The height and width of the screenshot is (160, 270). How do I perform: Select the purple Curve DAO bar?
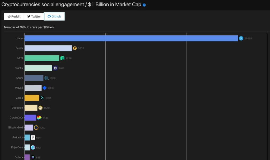tap(31, 118)
